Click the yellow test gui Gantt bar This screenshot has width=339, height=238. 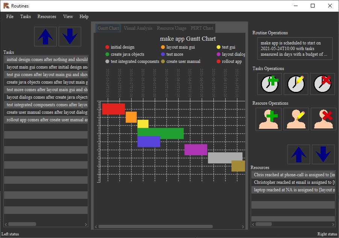click(143, 124)
